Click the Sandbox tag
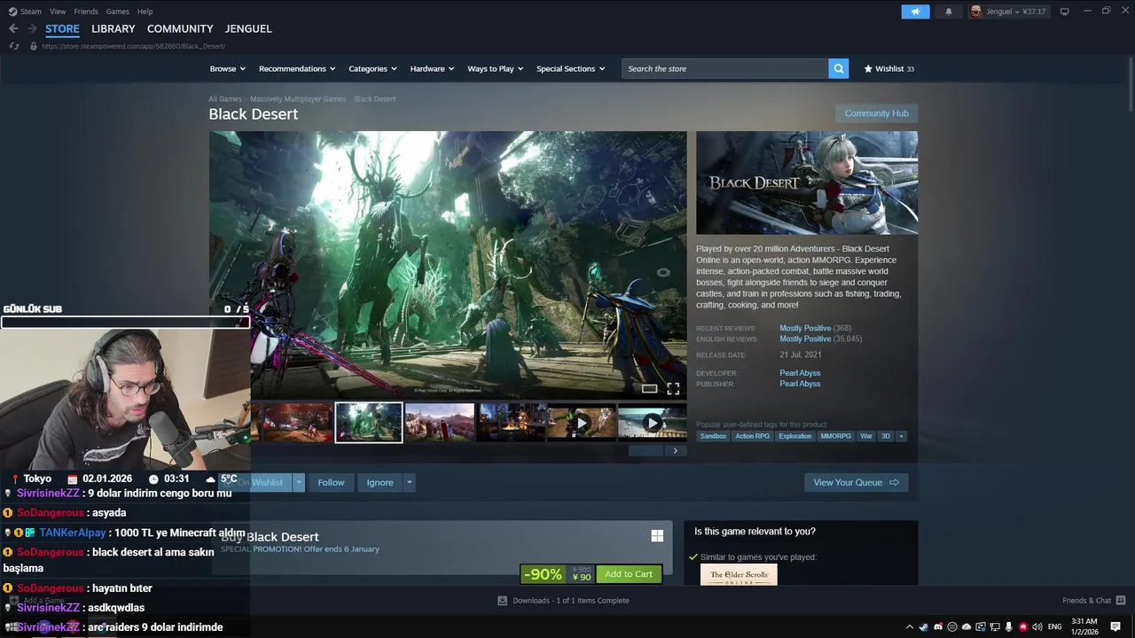1135x638 pixels. pos(713,436)
